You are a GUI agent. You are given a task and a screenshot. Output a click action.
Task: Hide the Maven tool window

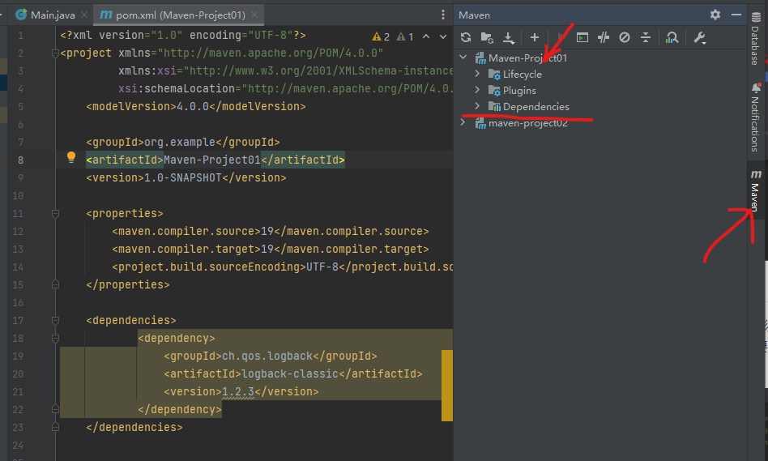736,15
